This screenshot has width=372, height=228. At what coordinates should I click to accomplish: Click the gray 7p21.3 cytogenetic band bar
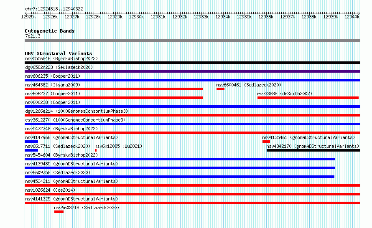tap(192, 41)
